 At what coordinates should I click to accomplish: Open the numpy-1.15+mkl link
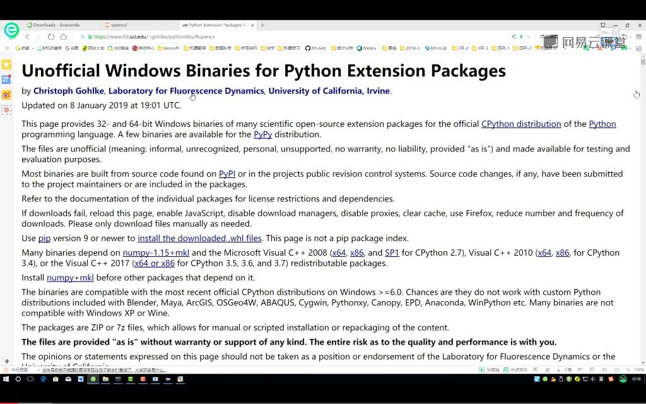156,252
